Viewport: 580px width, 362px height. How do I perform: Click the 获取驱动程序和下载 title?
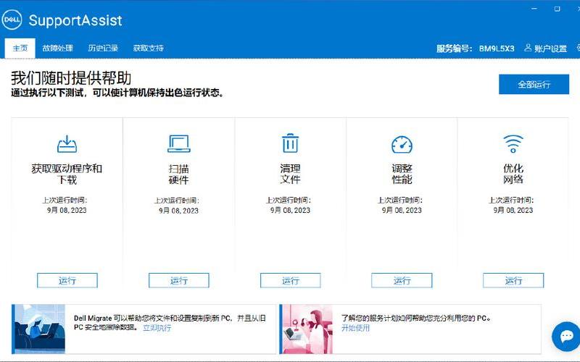(67, 174)
